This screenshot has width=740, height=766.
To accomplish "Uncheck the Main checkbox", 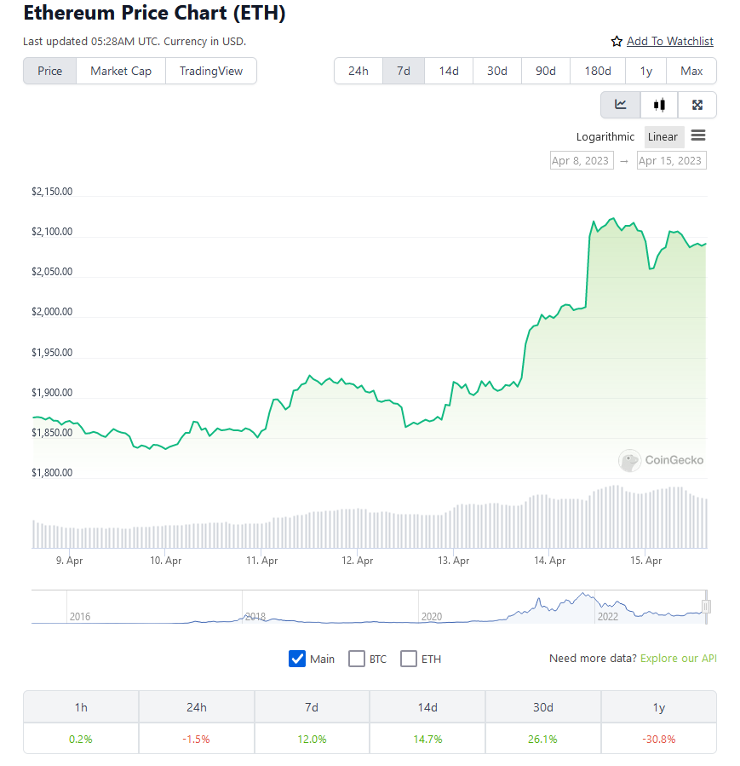I will [x=297, y=659].
